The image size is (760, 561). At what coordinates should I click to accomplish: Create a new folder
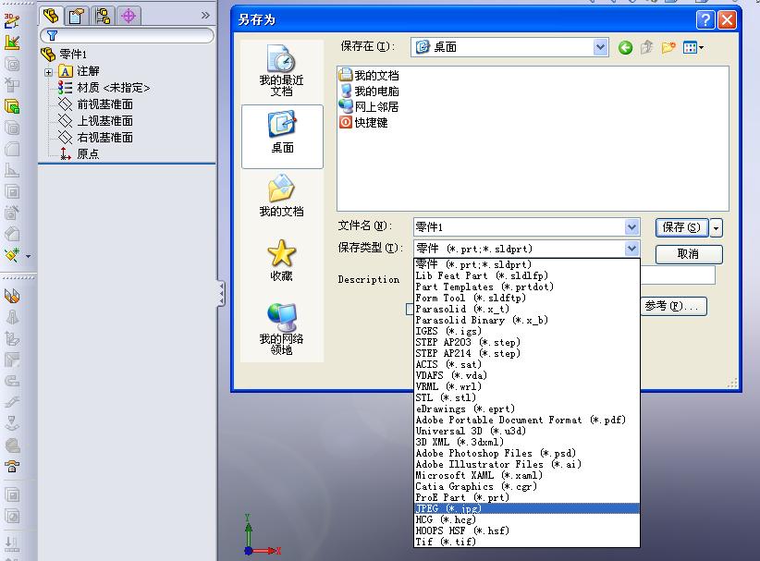pyautogui.click(x=668, y=47)
